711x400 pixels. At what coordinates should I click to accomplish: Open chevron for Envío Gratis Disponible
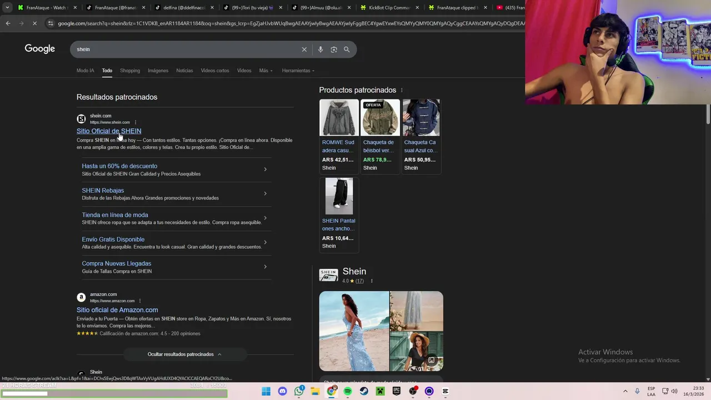[x=265, y=242]
